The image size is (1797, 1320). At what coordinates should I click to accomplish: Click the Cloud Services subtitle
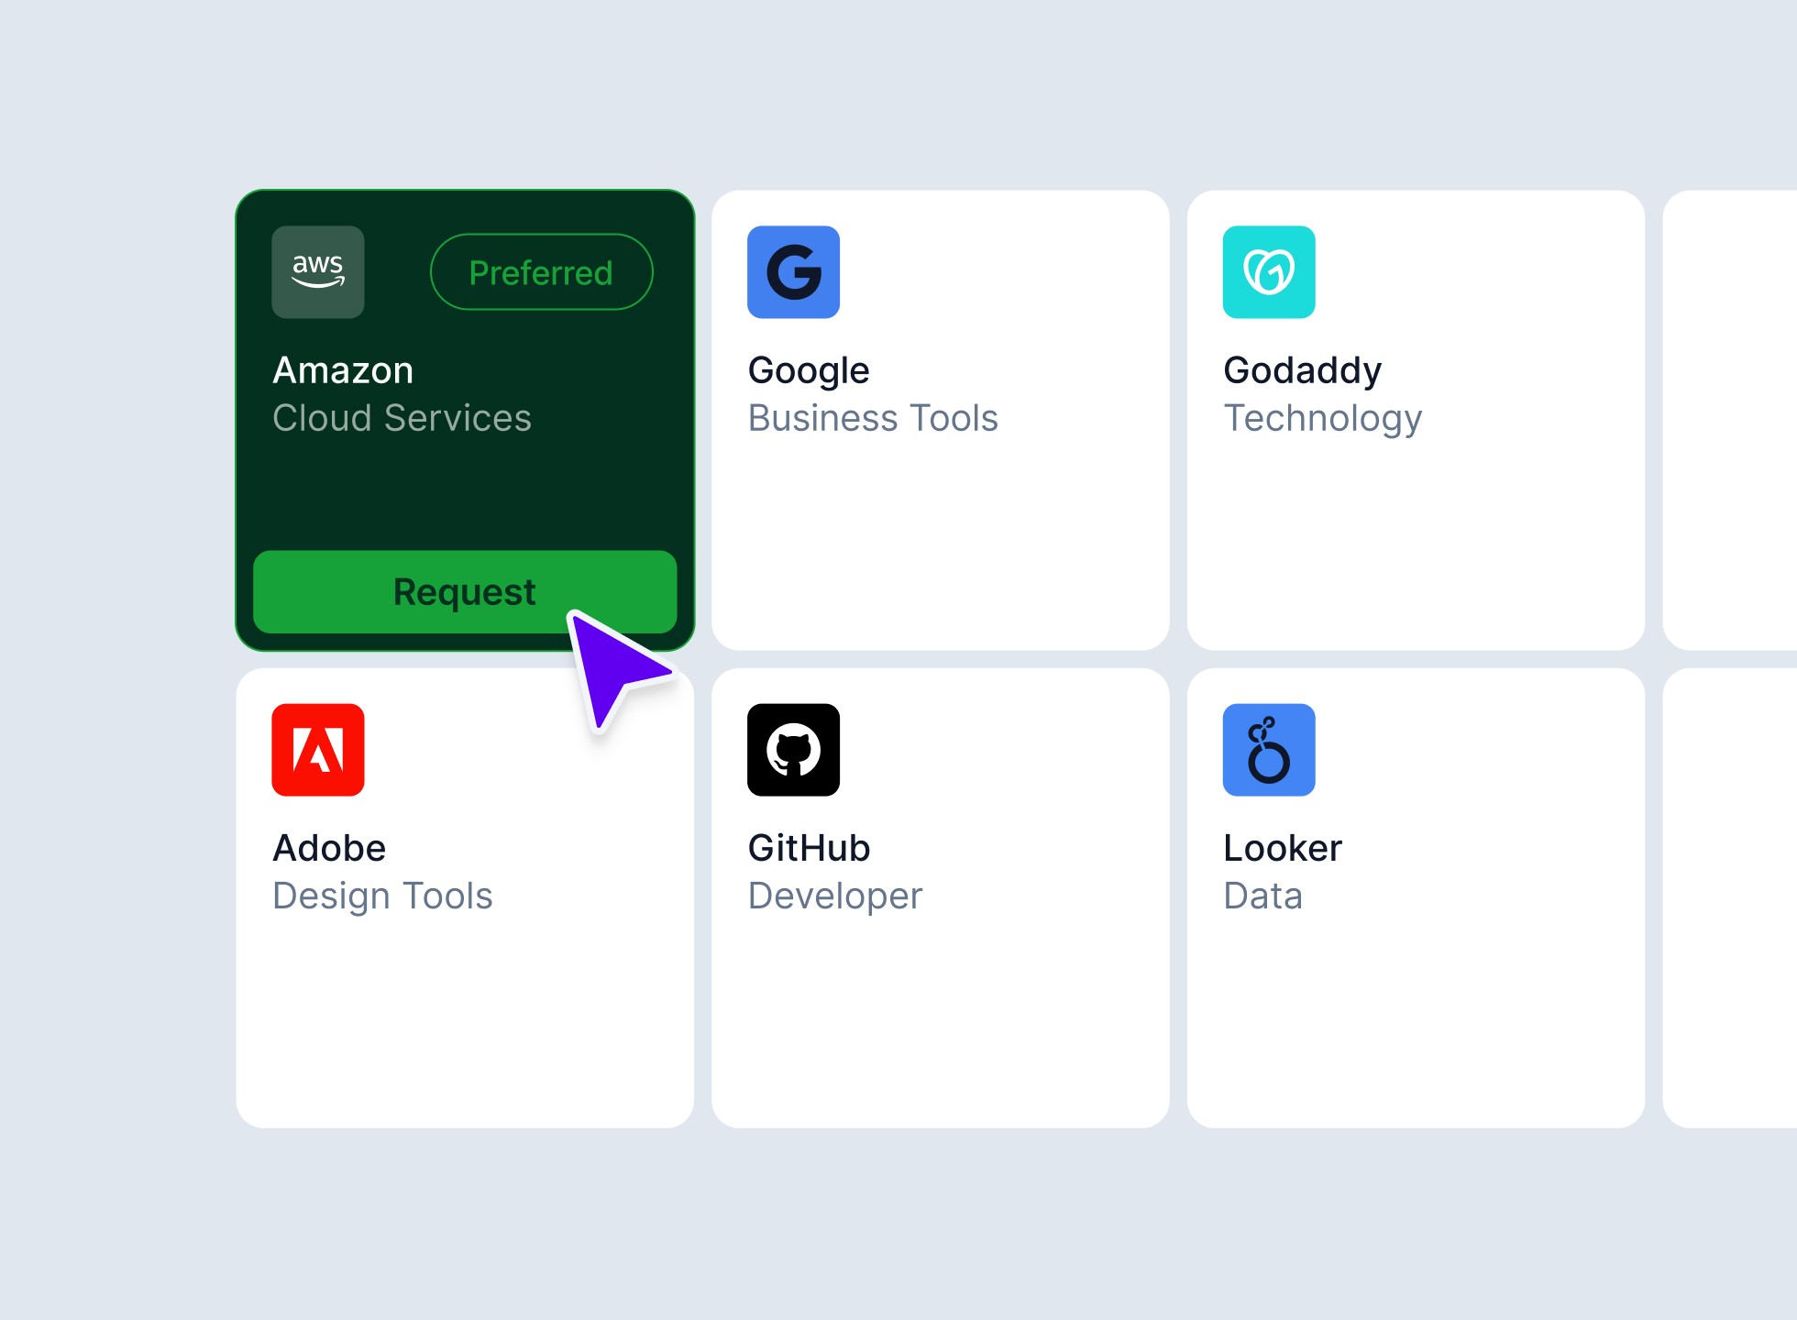(402, 418)
